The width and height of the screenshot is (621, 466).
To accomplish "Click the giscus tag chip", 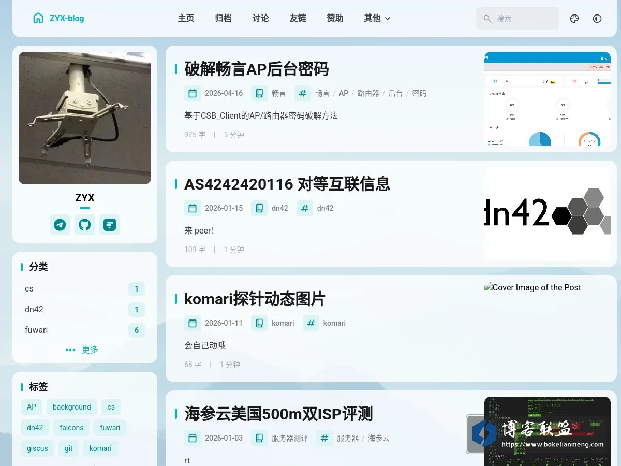I will coord(37,448).
